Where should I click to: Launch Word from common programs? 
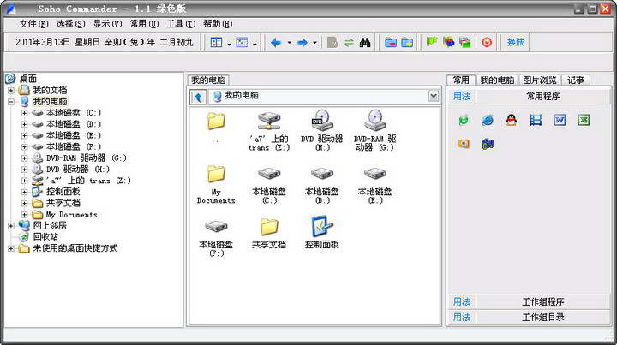pos(560,120)
